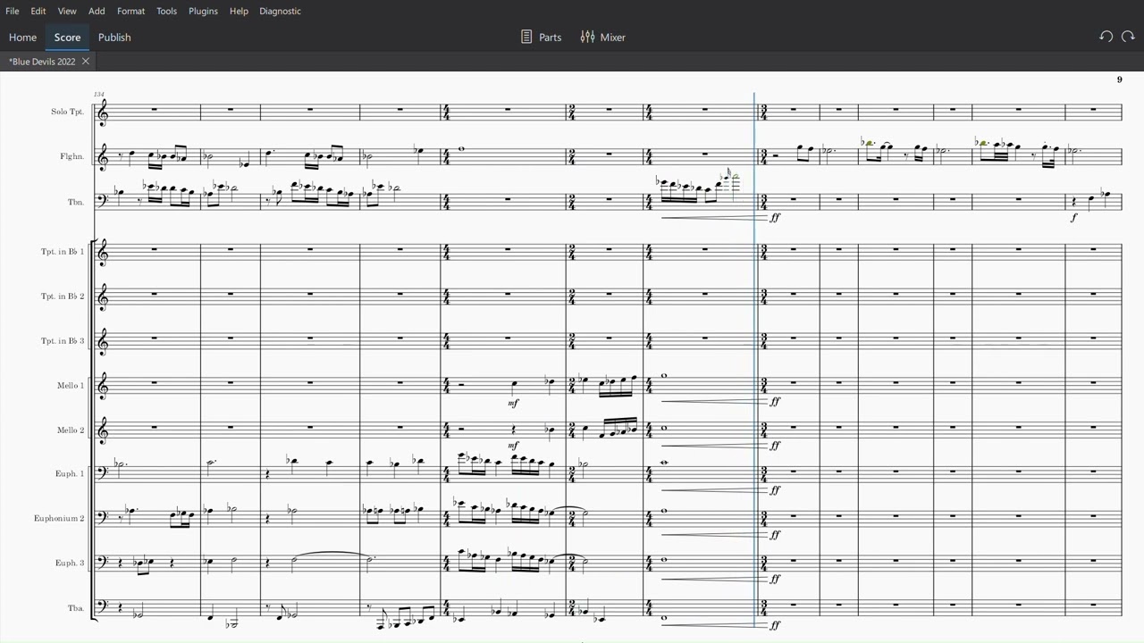Select the ff dynamic under Euph. 1
This screenshot has height=643, width=1144.
pos(775,490)
